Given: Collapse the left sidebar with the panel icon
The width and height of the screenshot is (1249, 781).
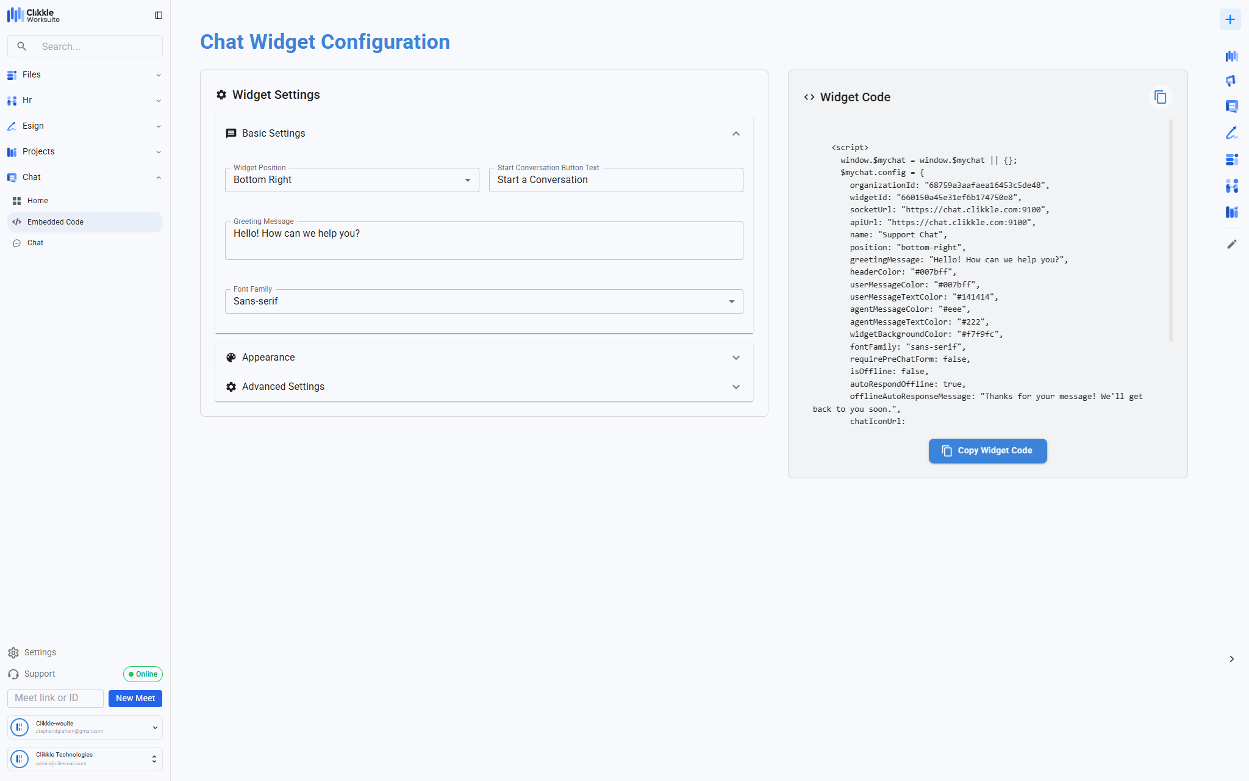Looking at the screenshot, I should coord(159,15).
